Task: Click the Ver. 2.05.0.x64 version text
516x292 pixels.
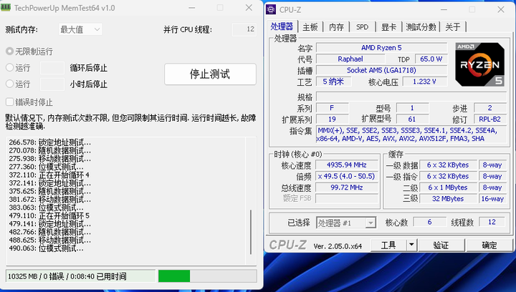Action: click(338, 246)
